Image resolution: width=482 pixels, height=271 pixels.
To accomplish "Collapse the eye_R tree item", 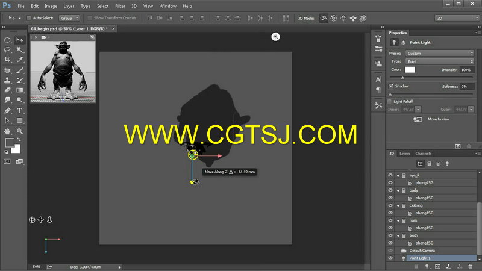I will pos(398,175).
